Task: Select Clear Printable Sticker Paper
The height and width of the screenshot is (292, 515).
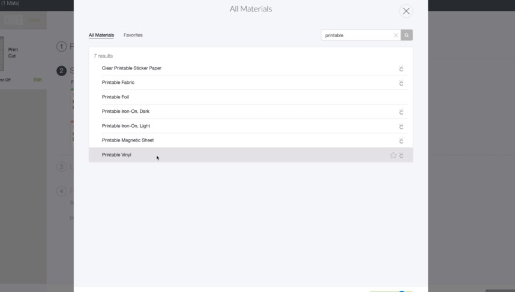Action: click(x=251, y=68)
